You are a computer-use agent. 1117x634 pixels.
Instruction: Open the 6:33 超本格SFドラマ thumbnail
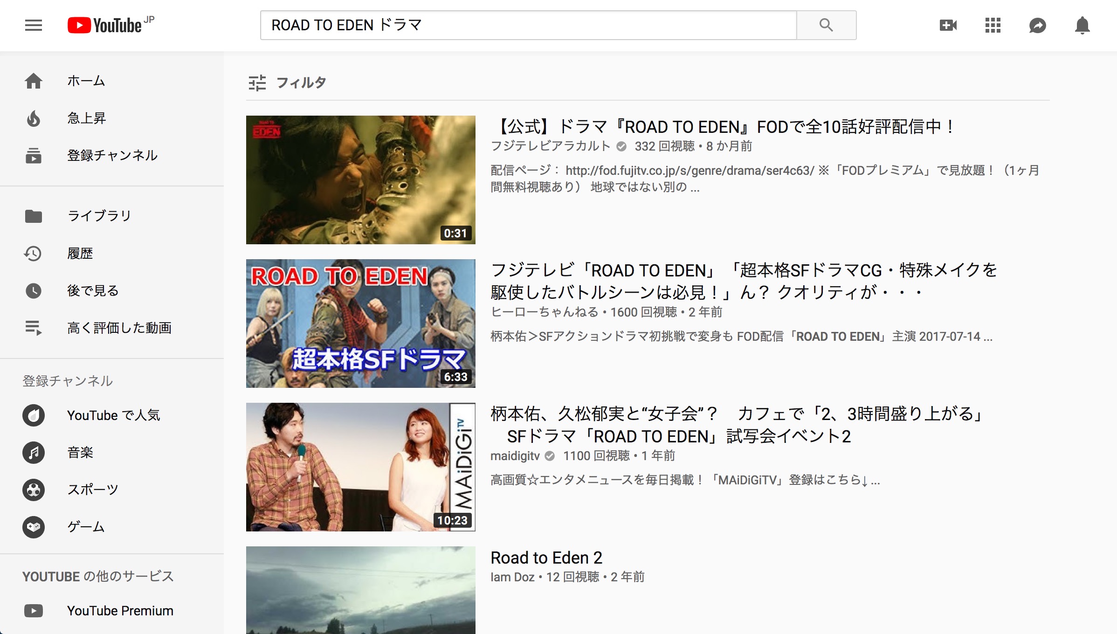pos(361,324)
